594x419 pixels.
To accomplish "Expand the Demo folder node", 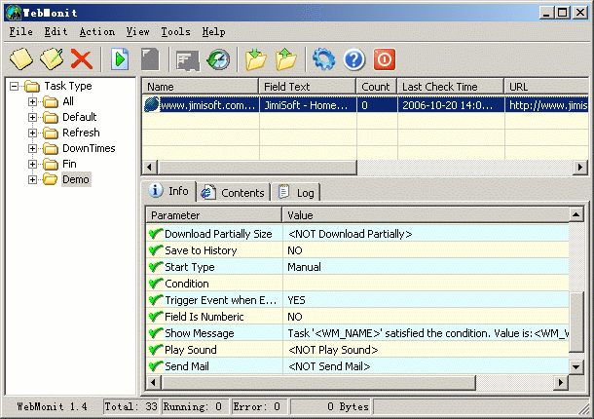I will (32, 179).
